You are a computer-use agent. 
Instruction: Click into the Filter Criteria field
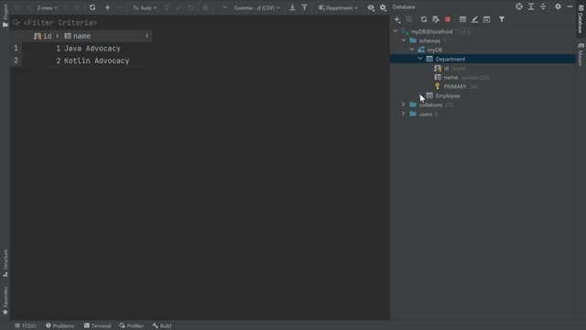[201, 23]
